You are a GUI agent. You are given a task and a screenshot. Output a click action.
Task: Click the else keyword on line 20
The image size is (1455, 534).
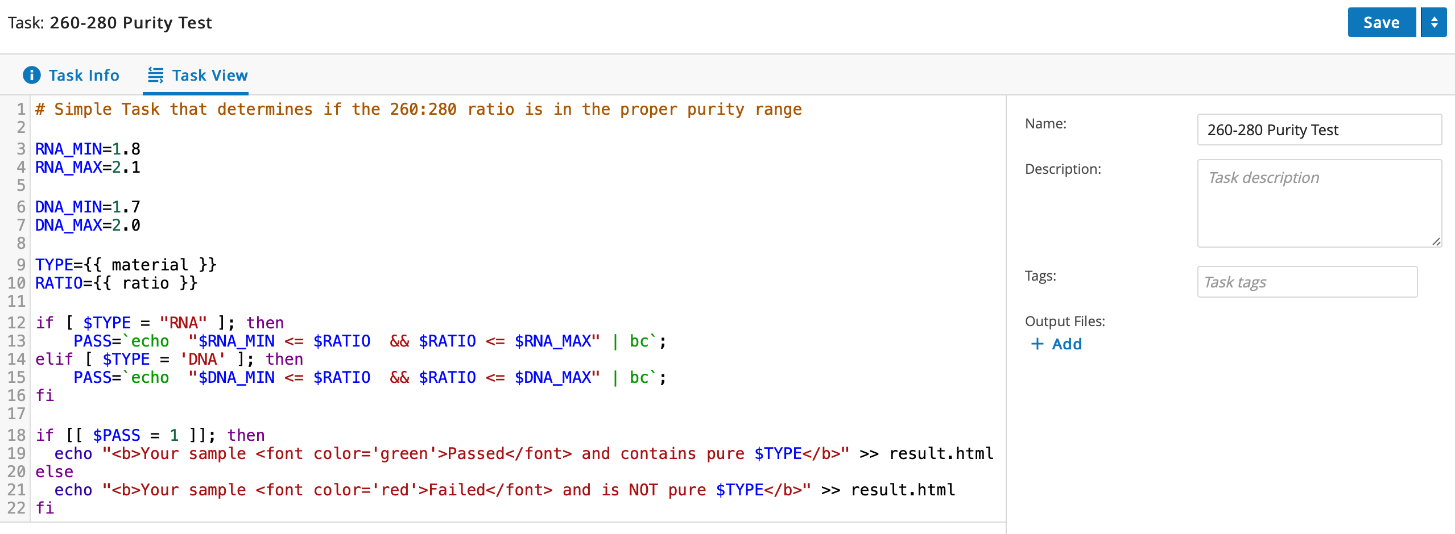(55, 472)
